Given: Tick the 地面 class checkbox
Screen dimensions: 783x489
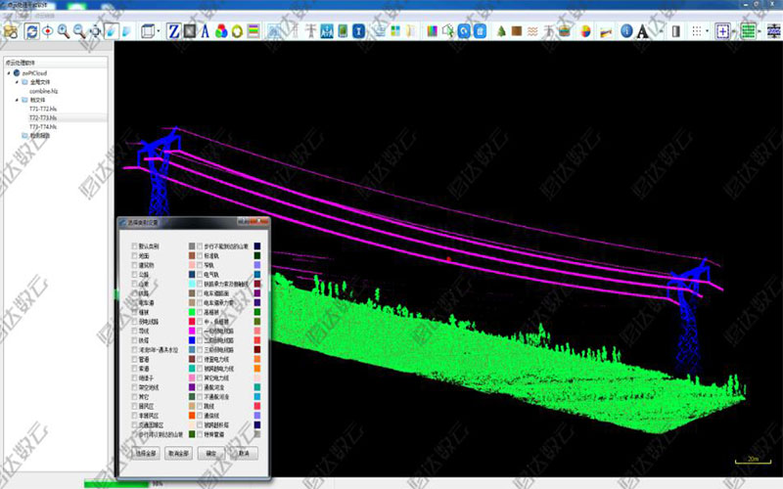Looking at the screenshot, I should (134, 255).
